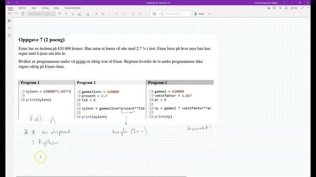The height and width of the screenshot is (177, 316).
Task: Click the Undo arrow icon
Action: tap(9, 14)
